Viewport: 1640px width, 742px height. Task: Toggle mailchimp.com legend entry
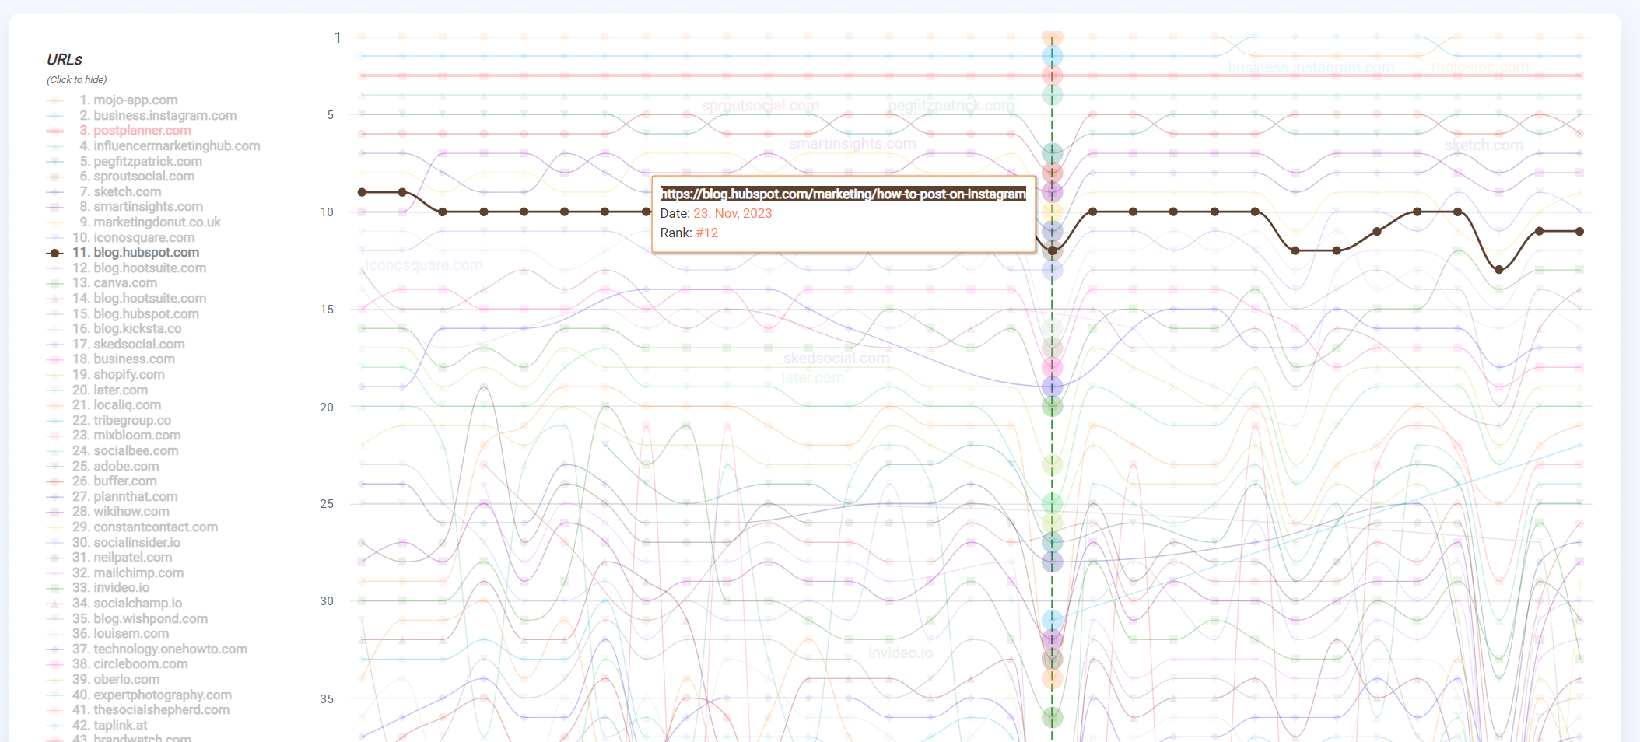click(115, 572)
